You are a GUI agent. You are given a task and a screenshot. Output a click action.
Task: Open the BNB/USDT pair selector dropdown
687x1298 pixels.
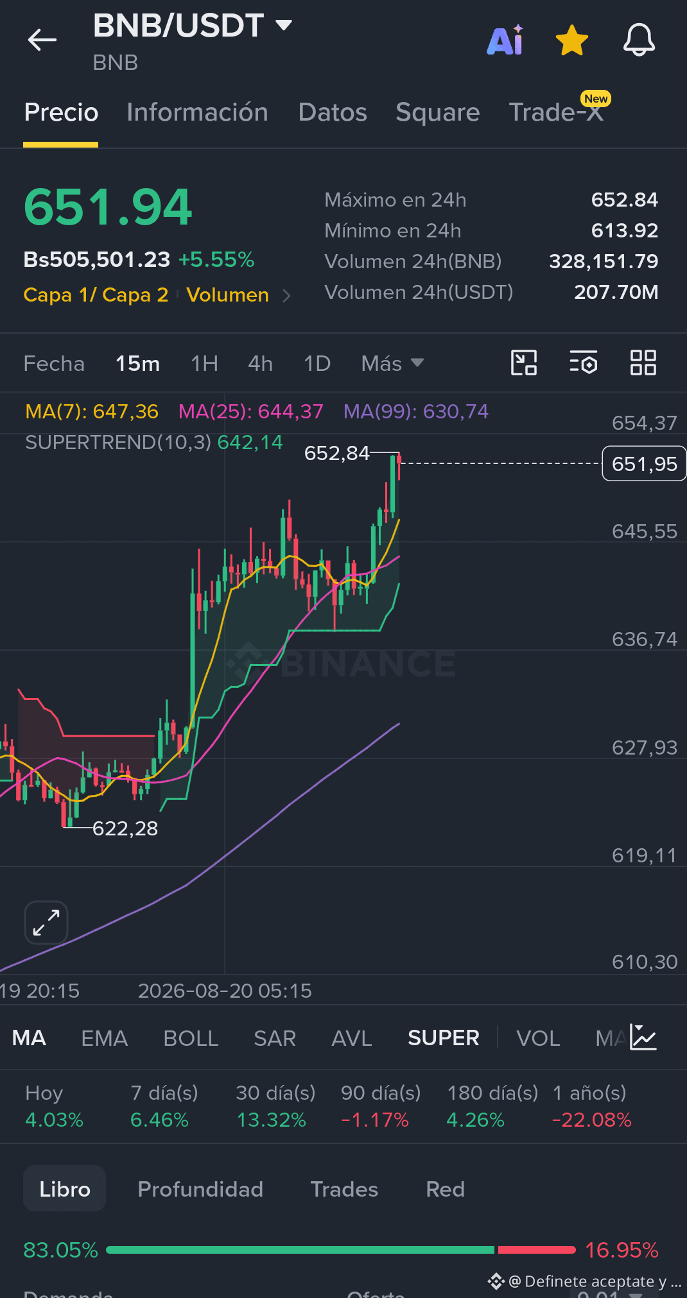[193, 26]
